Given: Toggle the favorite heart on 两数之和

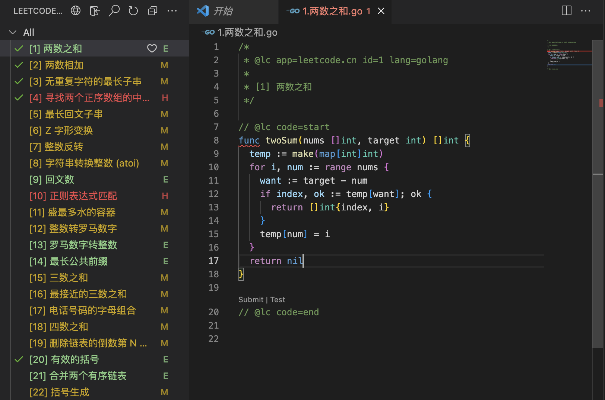Looking at the screenshot, I should 152,48.
